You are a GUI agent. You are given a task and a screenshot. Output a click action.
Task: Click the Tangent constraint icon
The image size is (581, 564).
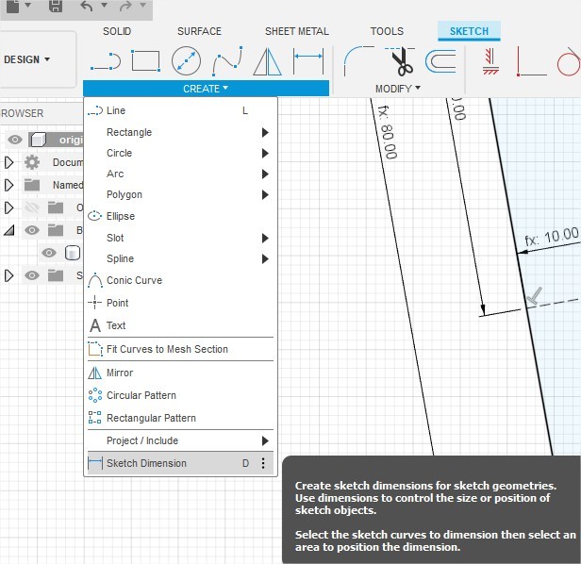tap(569, 61)
